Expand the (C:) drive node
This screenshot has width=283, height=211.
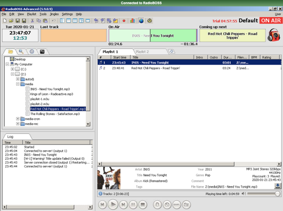coord(12,69)
